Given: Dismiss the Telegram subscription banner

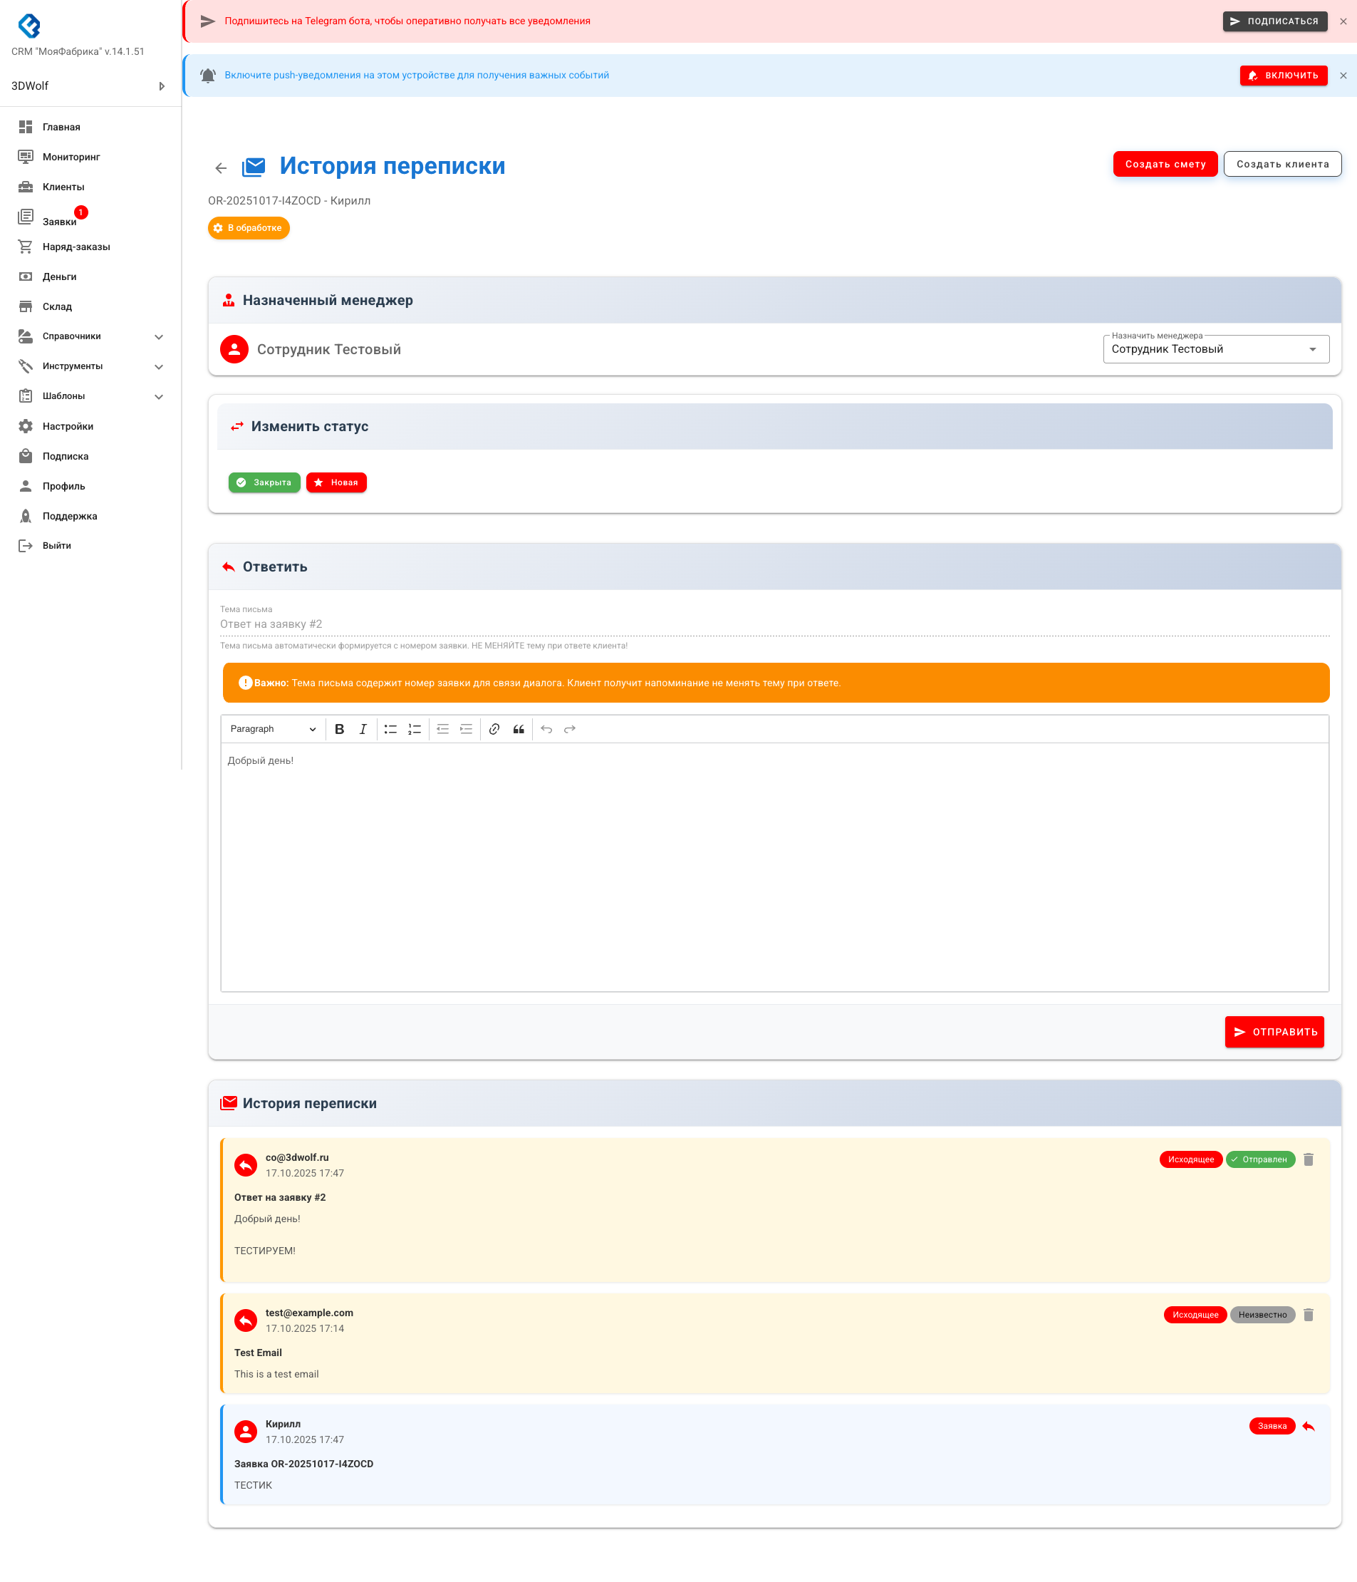Looking at the screenshot, I should coord(1343,21).
